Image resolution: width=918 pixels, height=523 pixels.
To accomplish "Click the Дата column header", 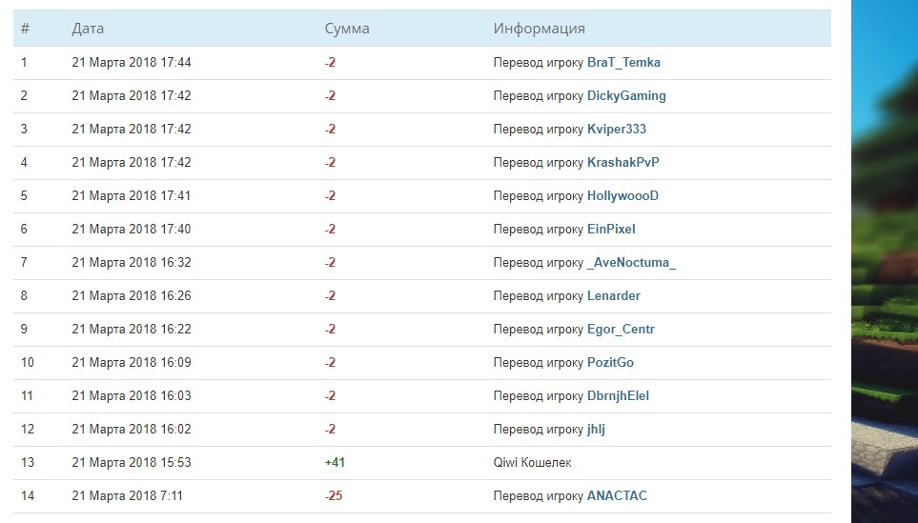I will click(x=88, y=29).
